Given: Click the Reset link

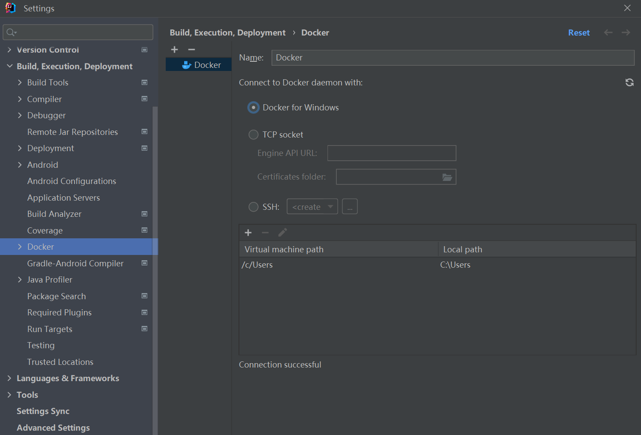Looking at the screenshot, I should (579, 32).
